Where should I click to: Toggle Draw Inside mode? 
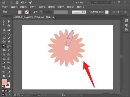click(10, 94)
